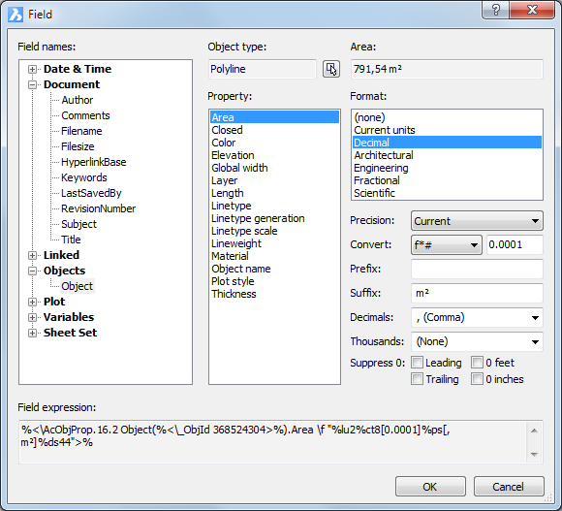
Task: Click the BricsCAD logo in title bar
Action: coord(16,15)
